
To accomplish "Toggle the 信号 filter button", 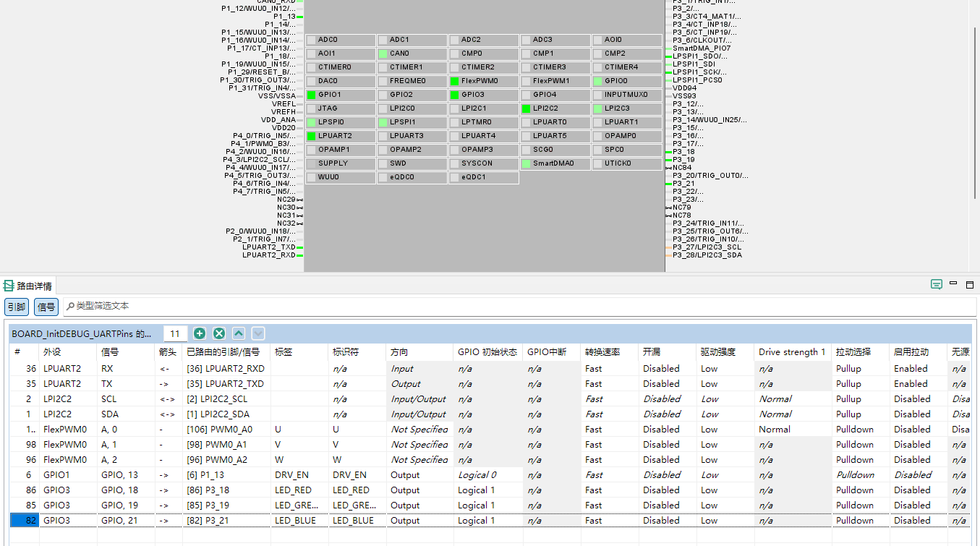I will point(46,307).
